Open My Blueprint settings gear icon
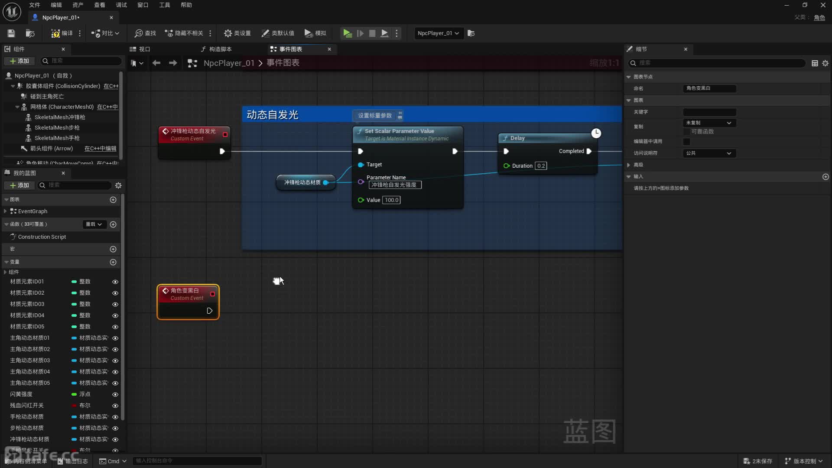Viewport: 832px width, 468px height. [x=118, y=185]
